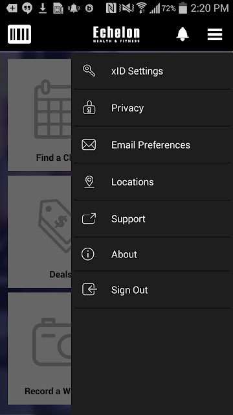The image size is (233, 415).
Task: Select Support menu entry
Action: 152,219
